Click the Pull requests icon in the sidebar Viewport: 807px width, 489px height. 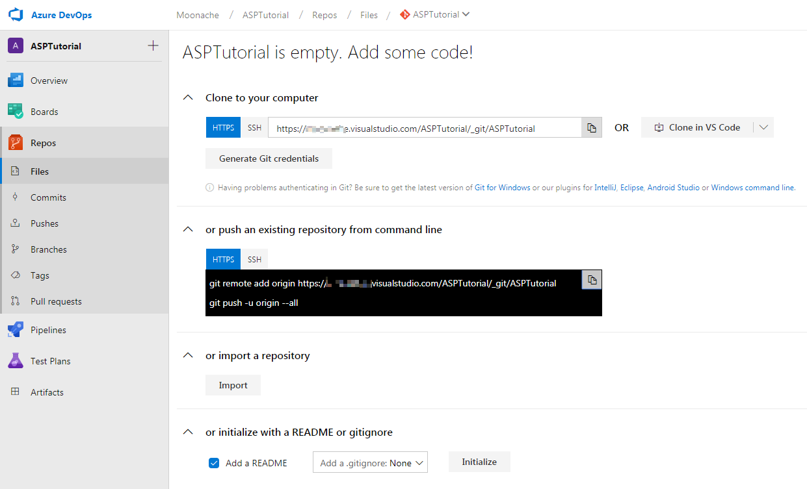(16, 301)
